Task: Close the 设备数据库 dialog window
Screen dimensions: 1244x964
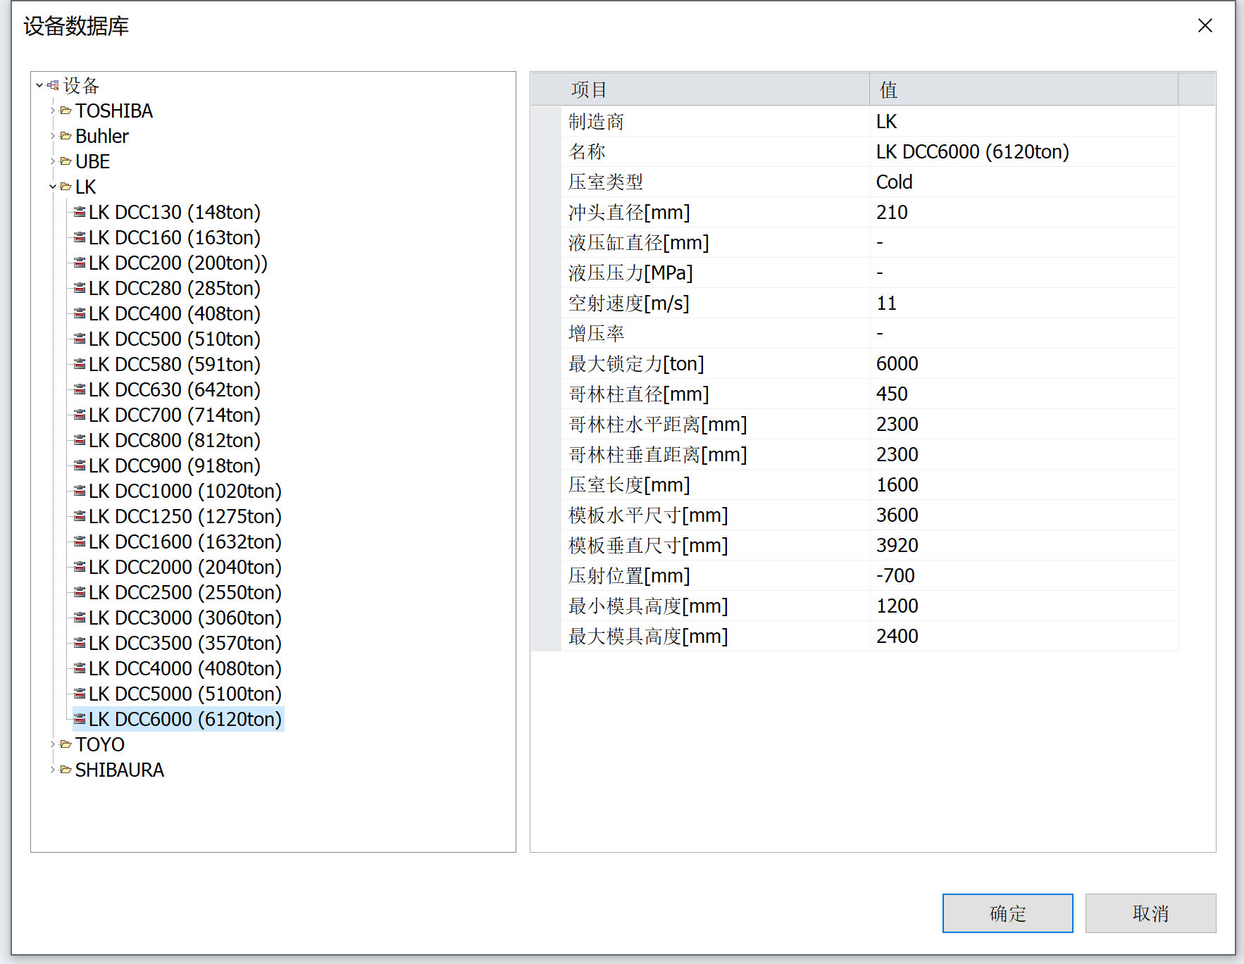Action: [x=1205, y=25]
